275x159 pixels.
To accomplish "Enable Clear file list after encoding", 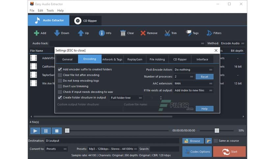I will pyautogui.click(x=60, y=75).
